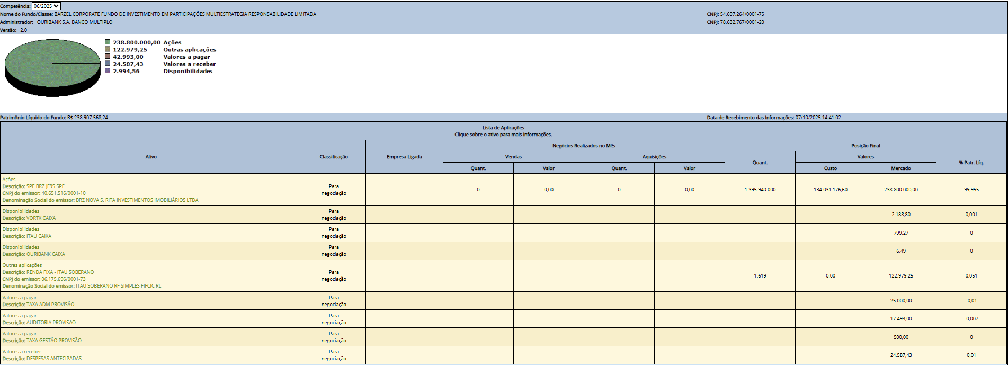Click the Data de Recebimento das Informações timestamp

(x=818, y=118)
